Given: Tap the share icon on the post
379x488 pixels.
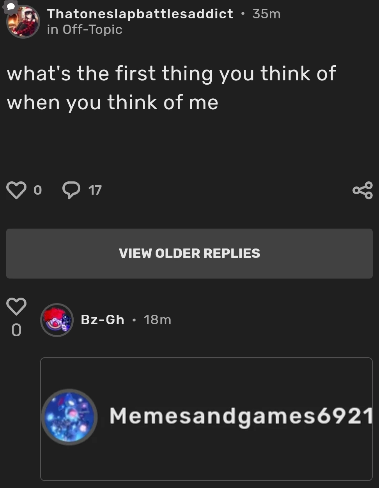Looking at the screenshot, I should [x=362, y=190].
